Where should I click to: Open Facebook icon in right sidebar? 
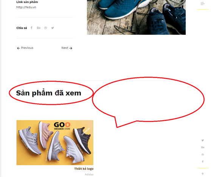(203, 161)
